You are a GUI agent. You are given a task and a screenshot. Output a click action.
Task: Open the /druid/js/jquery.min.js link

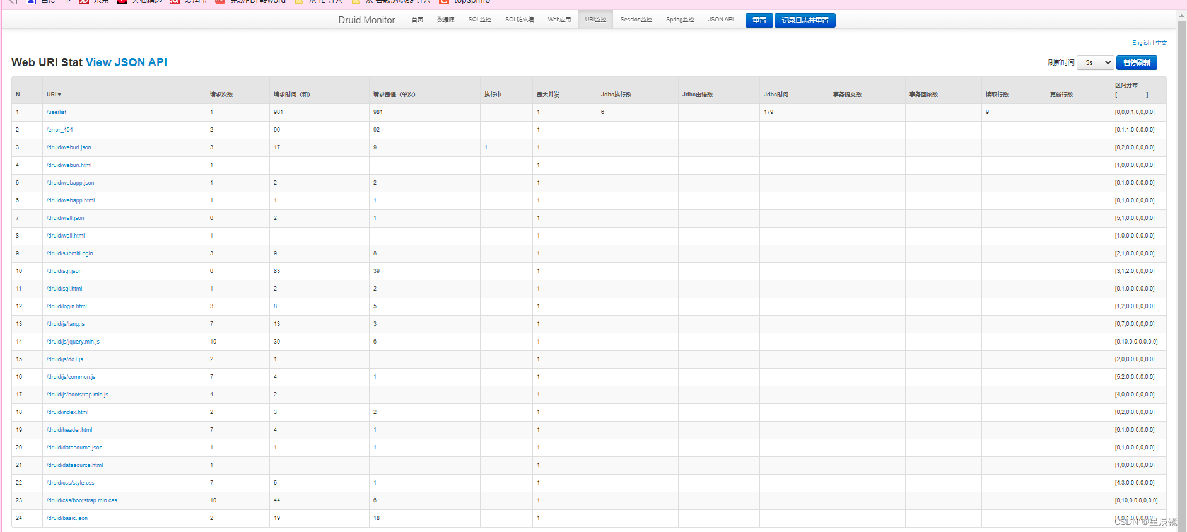click(x=73, y=342)
